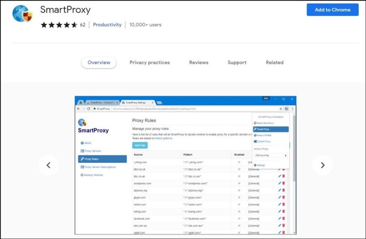Open the Reviews tab
This screenshot has height=239, width=366.
(x=198, y=62)
